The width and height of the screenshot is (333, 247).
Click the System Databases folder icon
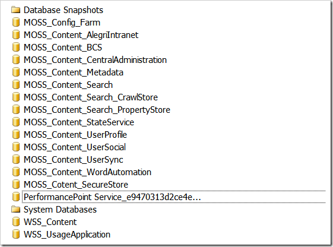click(15, 210)
